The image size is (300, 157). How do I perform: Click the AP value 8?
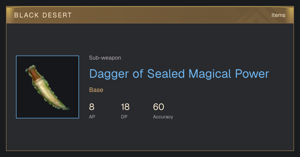(x=92, y=107)
